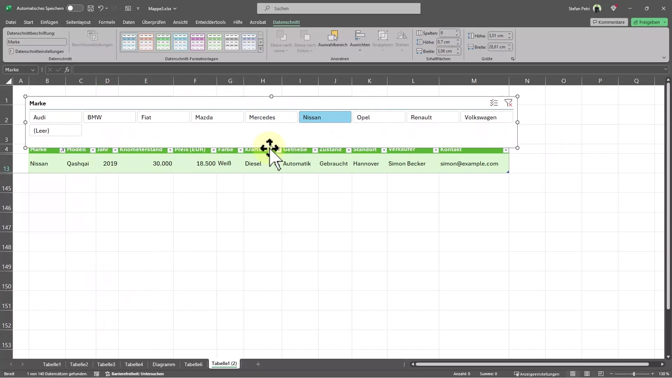
Task: Click the insert function fx icon
Action: pos(67,70)
